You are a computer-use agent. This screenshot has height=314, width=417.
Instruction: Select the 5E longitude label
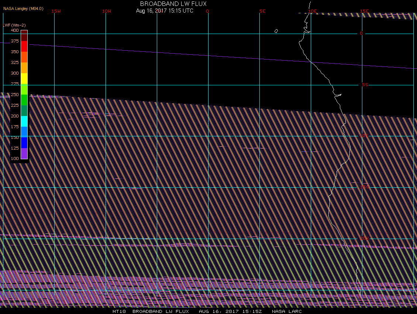262,11
